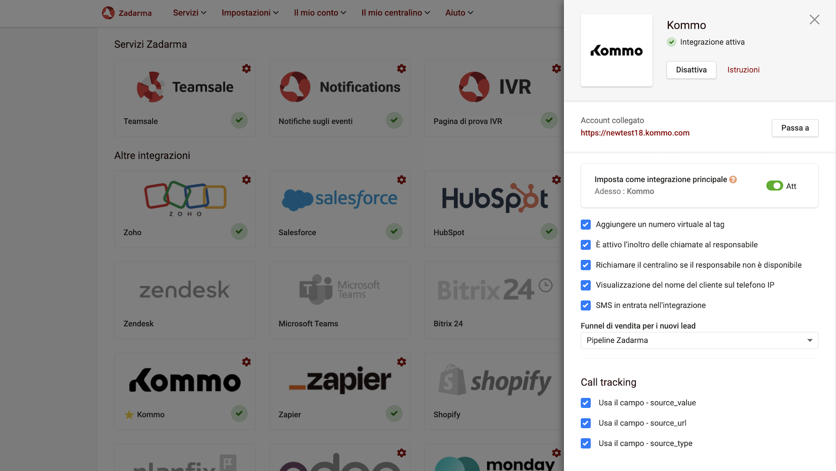Open the Zendesk integration card
This screenshot has width=836, height=471.
click(185, 300)
